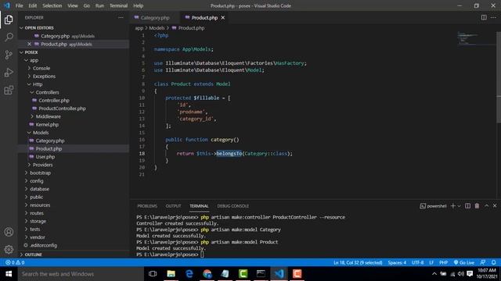Open the Windows Start menu
Screen dimensions: 501x281
(9, 274)
